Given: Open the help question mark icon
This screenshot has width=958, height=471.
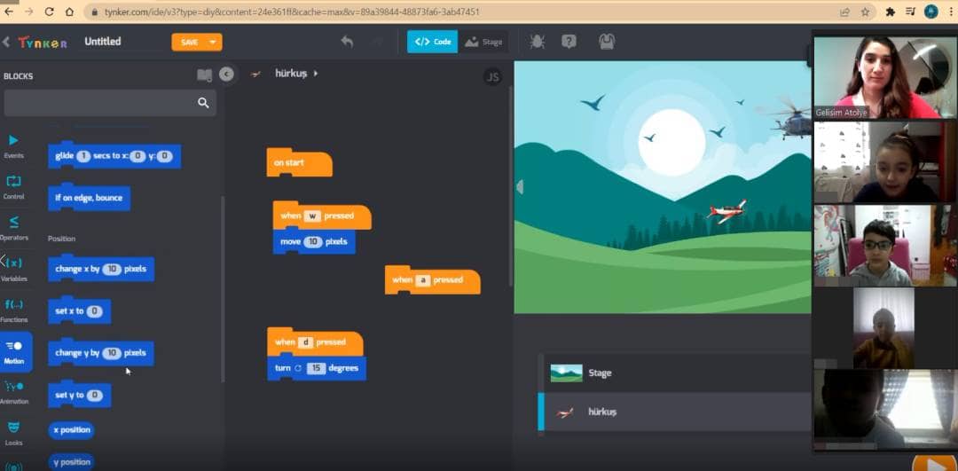Looking at the screenshot, I should pos(569,42).
